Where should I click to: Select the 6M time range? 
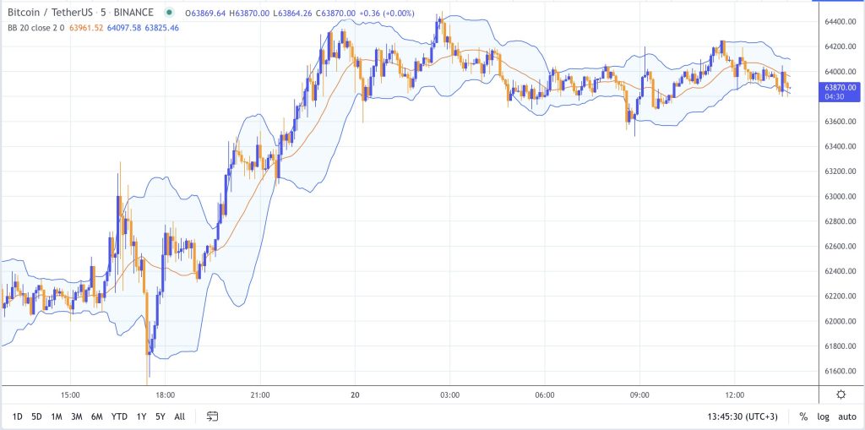pyautogui.click(x=97, y=416)
